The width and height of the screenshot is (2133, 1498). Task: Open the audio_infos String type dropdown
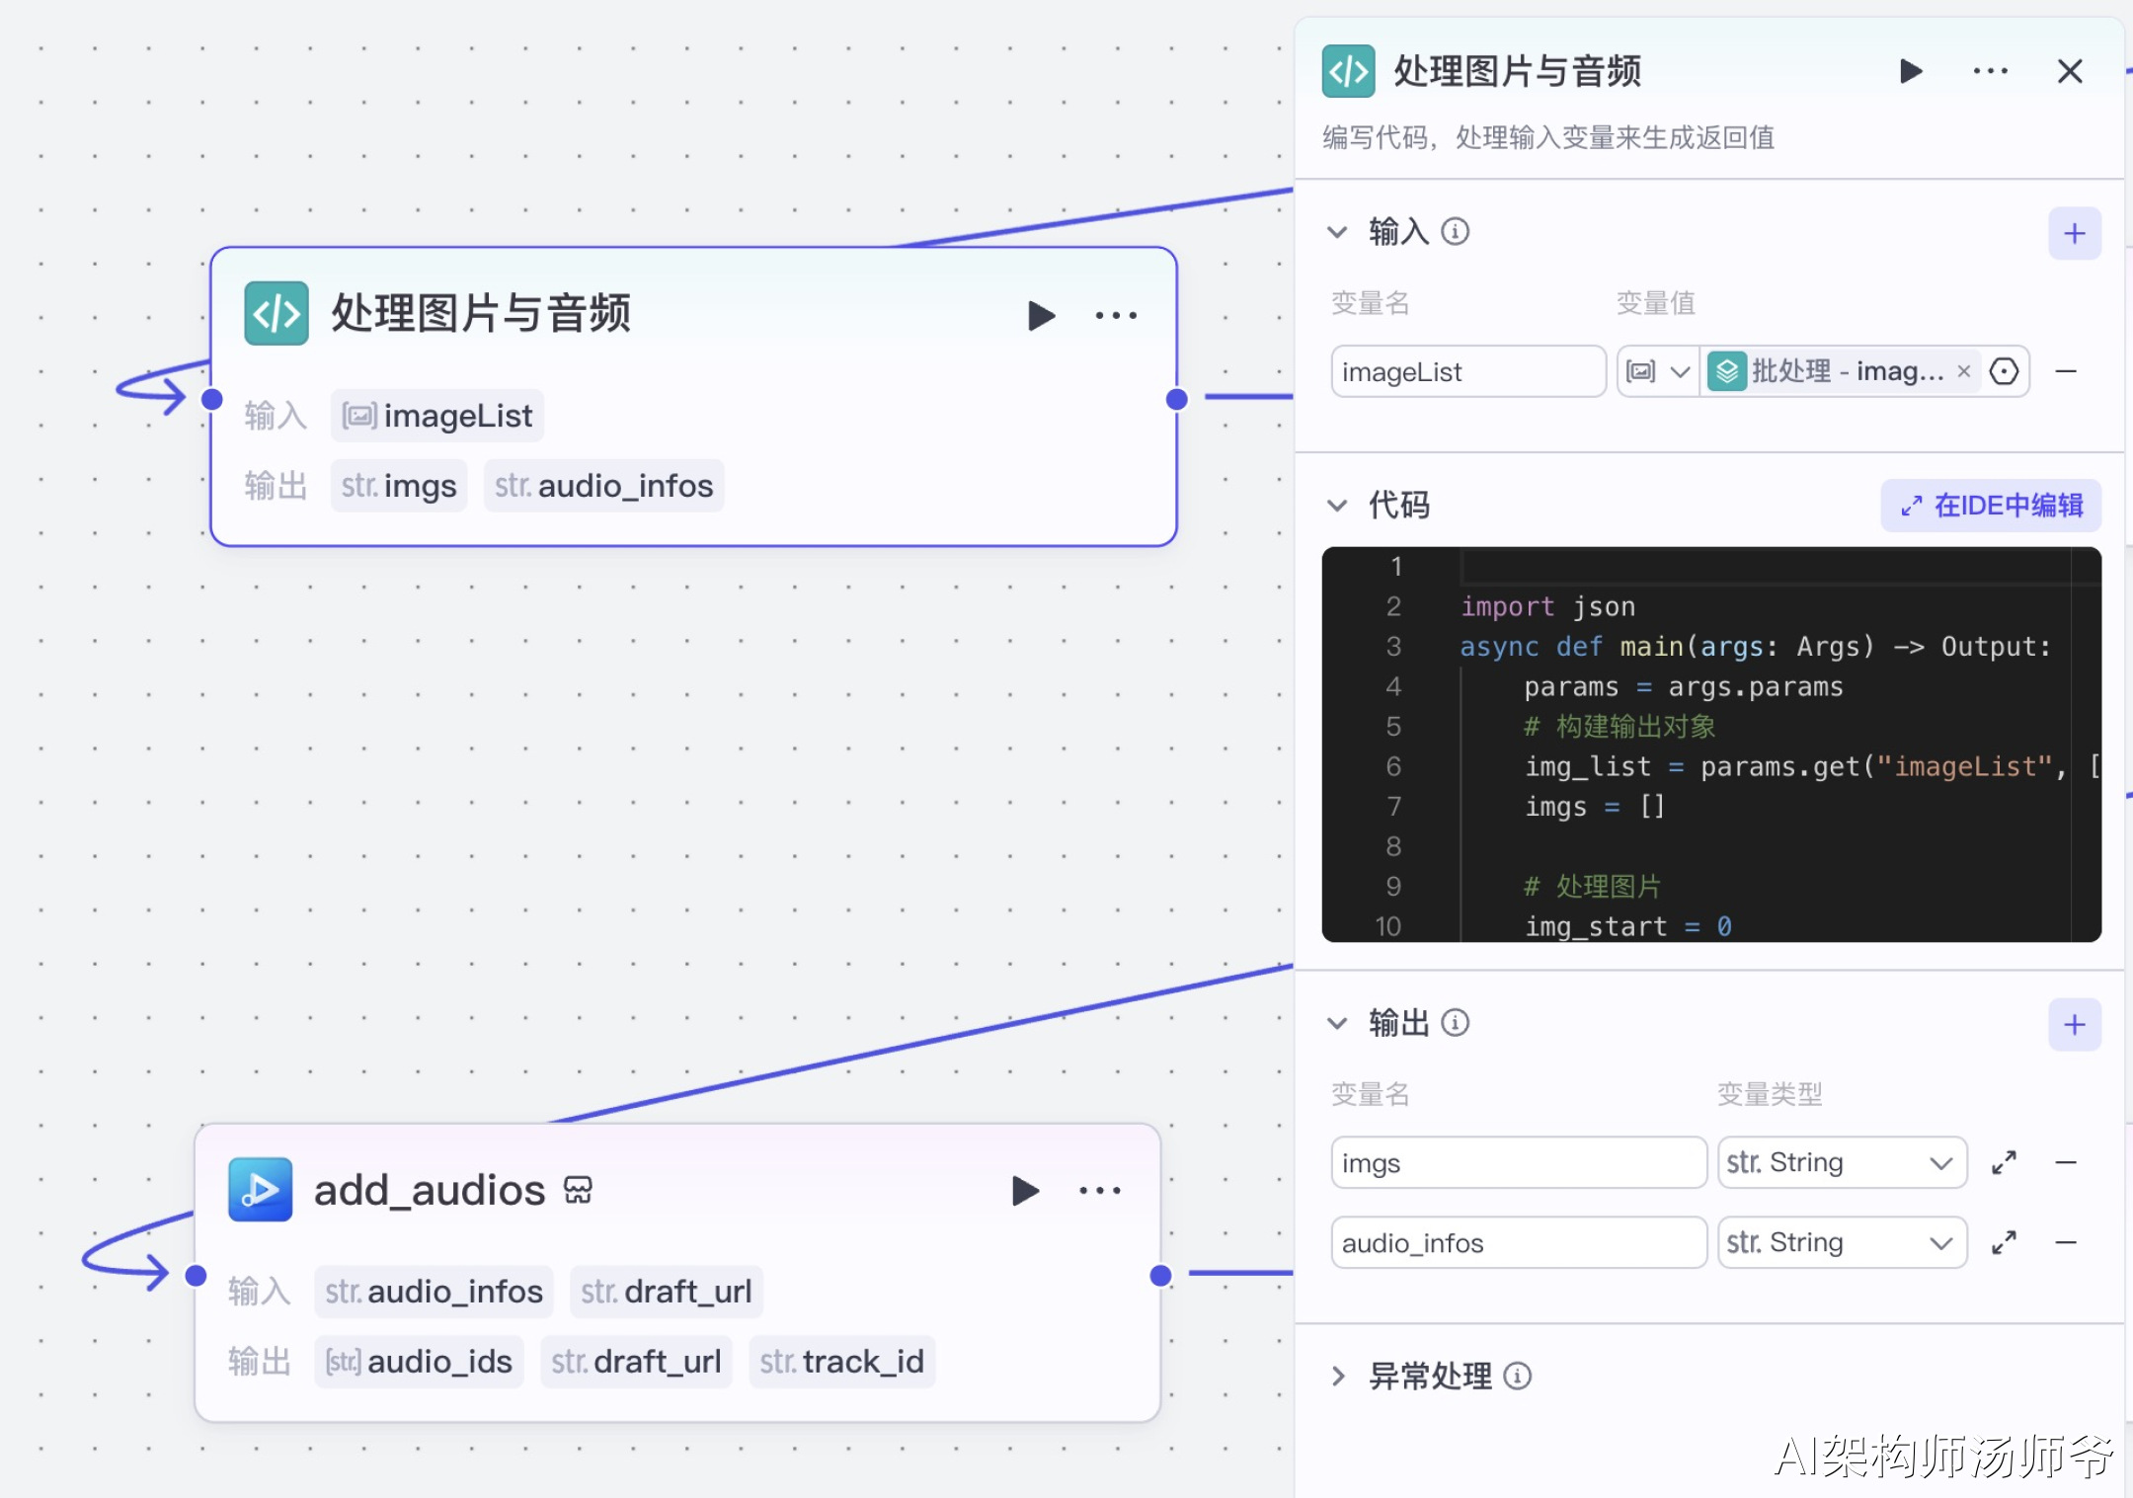pos(1841,1242)
